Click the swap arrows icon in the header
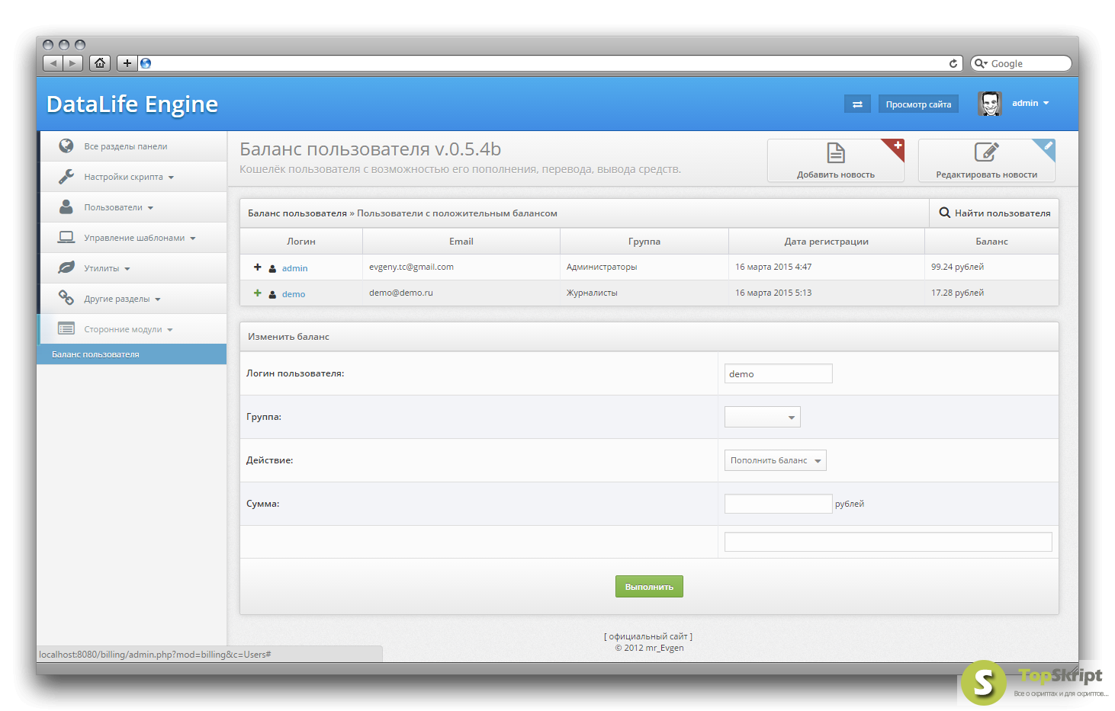Screen dimensions: 1115x711 (857, 104)
